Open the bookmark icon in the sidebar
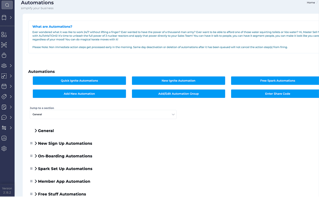This screenshot has height=197, width=319. coord(4,18)
